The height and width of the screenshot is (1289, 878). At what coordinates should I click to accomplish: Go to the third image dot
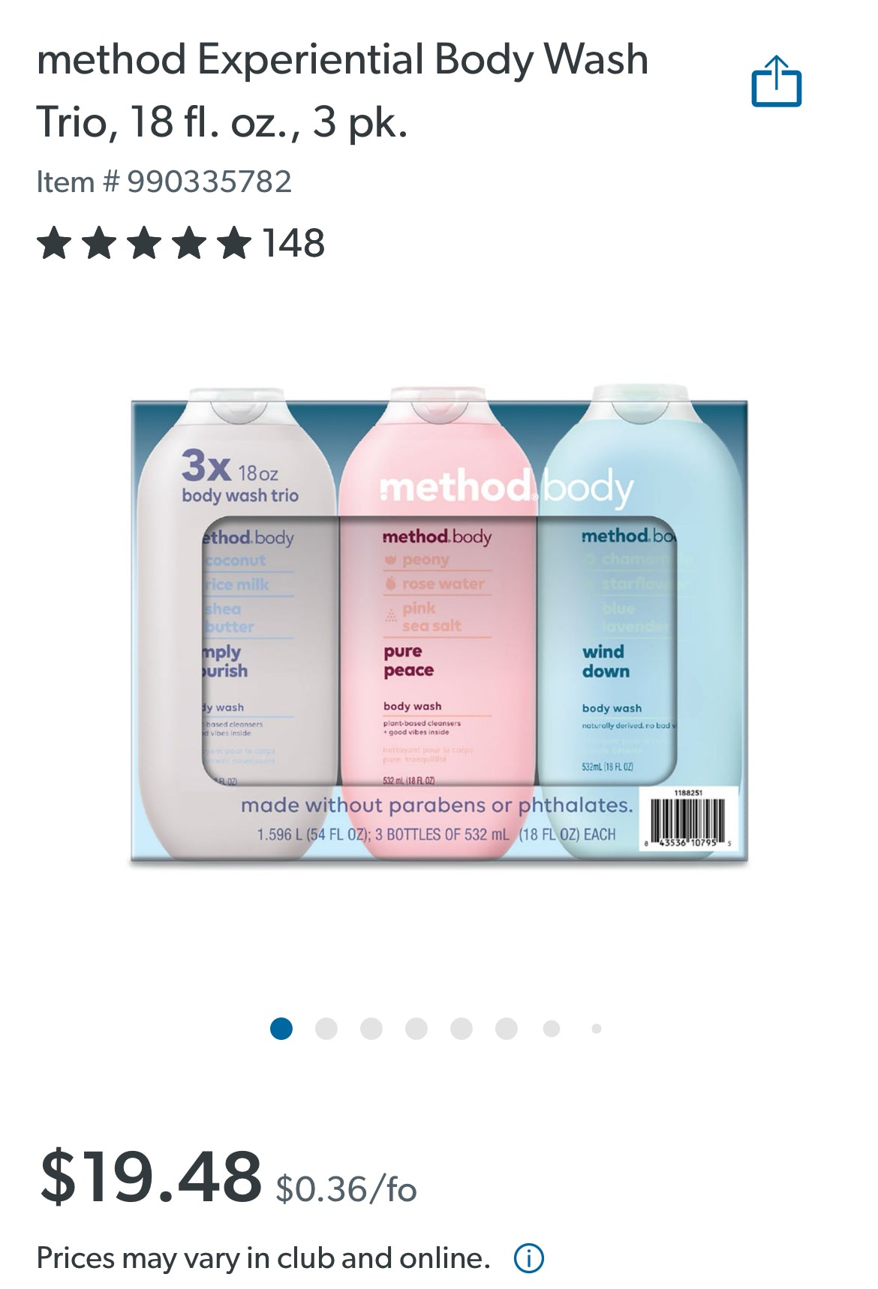(x=371, y=1029)
